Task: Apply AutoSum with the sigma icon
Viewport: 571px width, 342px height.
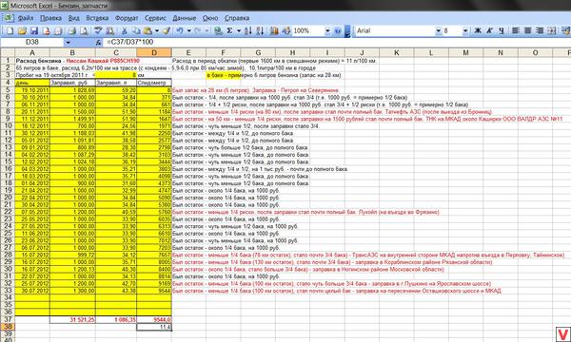Action: click(229, 31)
